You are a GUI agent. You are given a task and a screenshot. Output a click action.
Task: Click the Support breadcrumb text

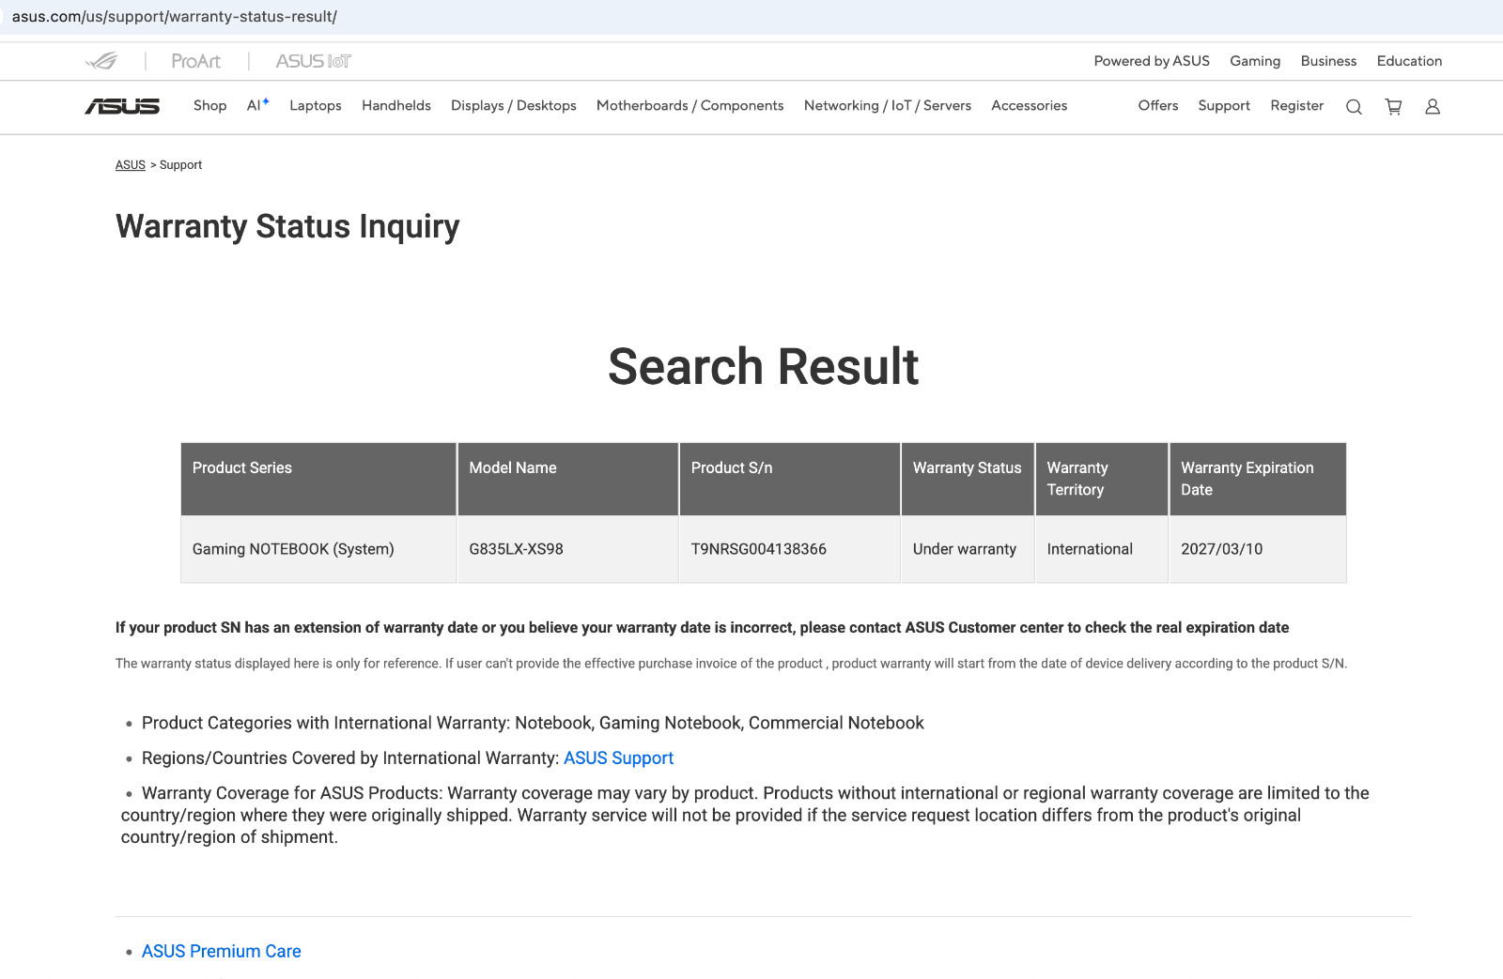180,165
